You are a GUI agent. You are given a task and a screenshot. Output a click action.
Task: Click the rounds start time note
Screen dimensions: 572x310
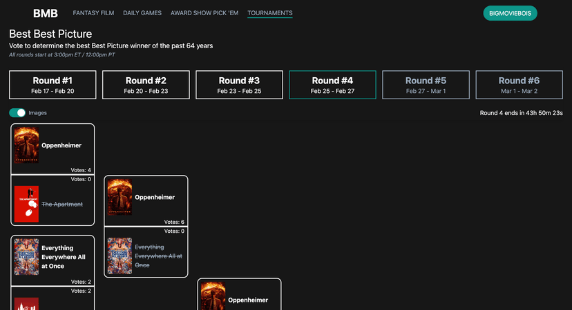click(62, 55)
